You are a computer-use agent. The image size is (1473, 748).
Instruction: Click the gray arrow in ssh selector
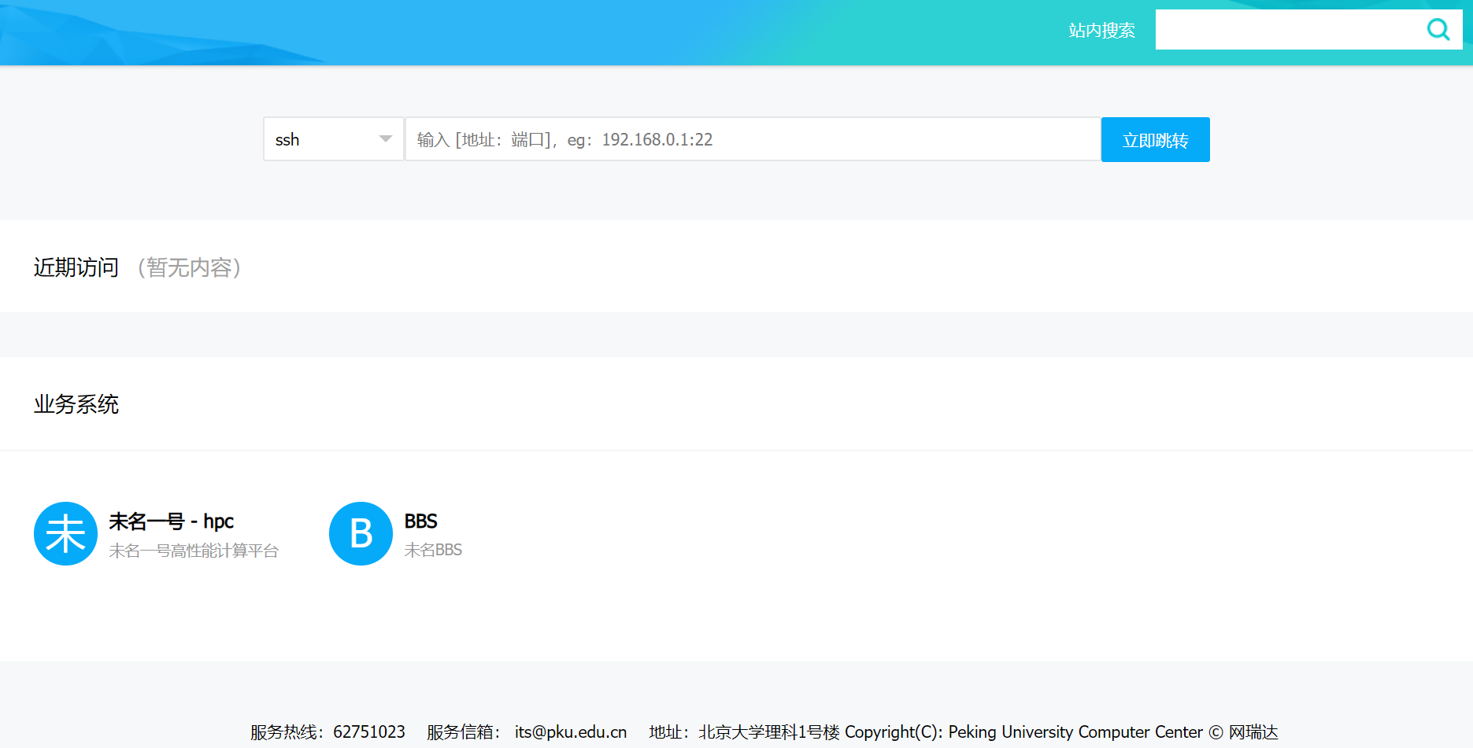pyautogui.click(x=385, y=139)
